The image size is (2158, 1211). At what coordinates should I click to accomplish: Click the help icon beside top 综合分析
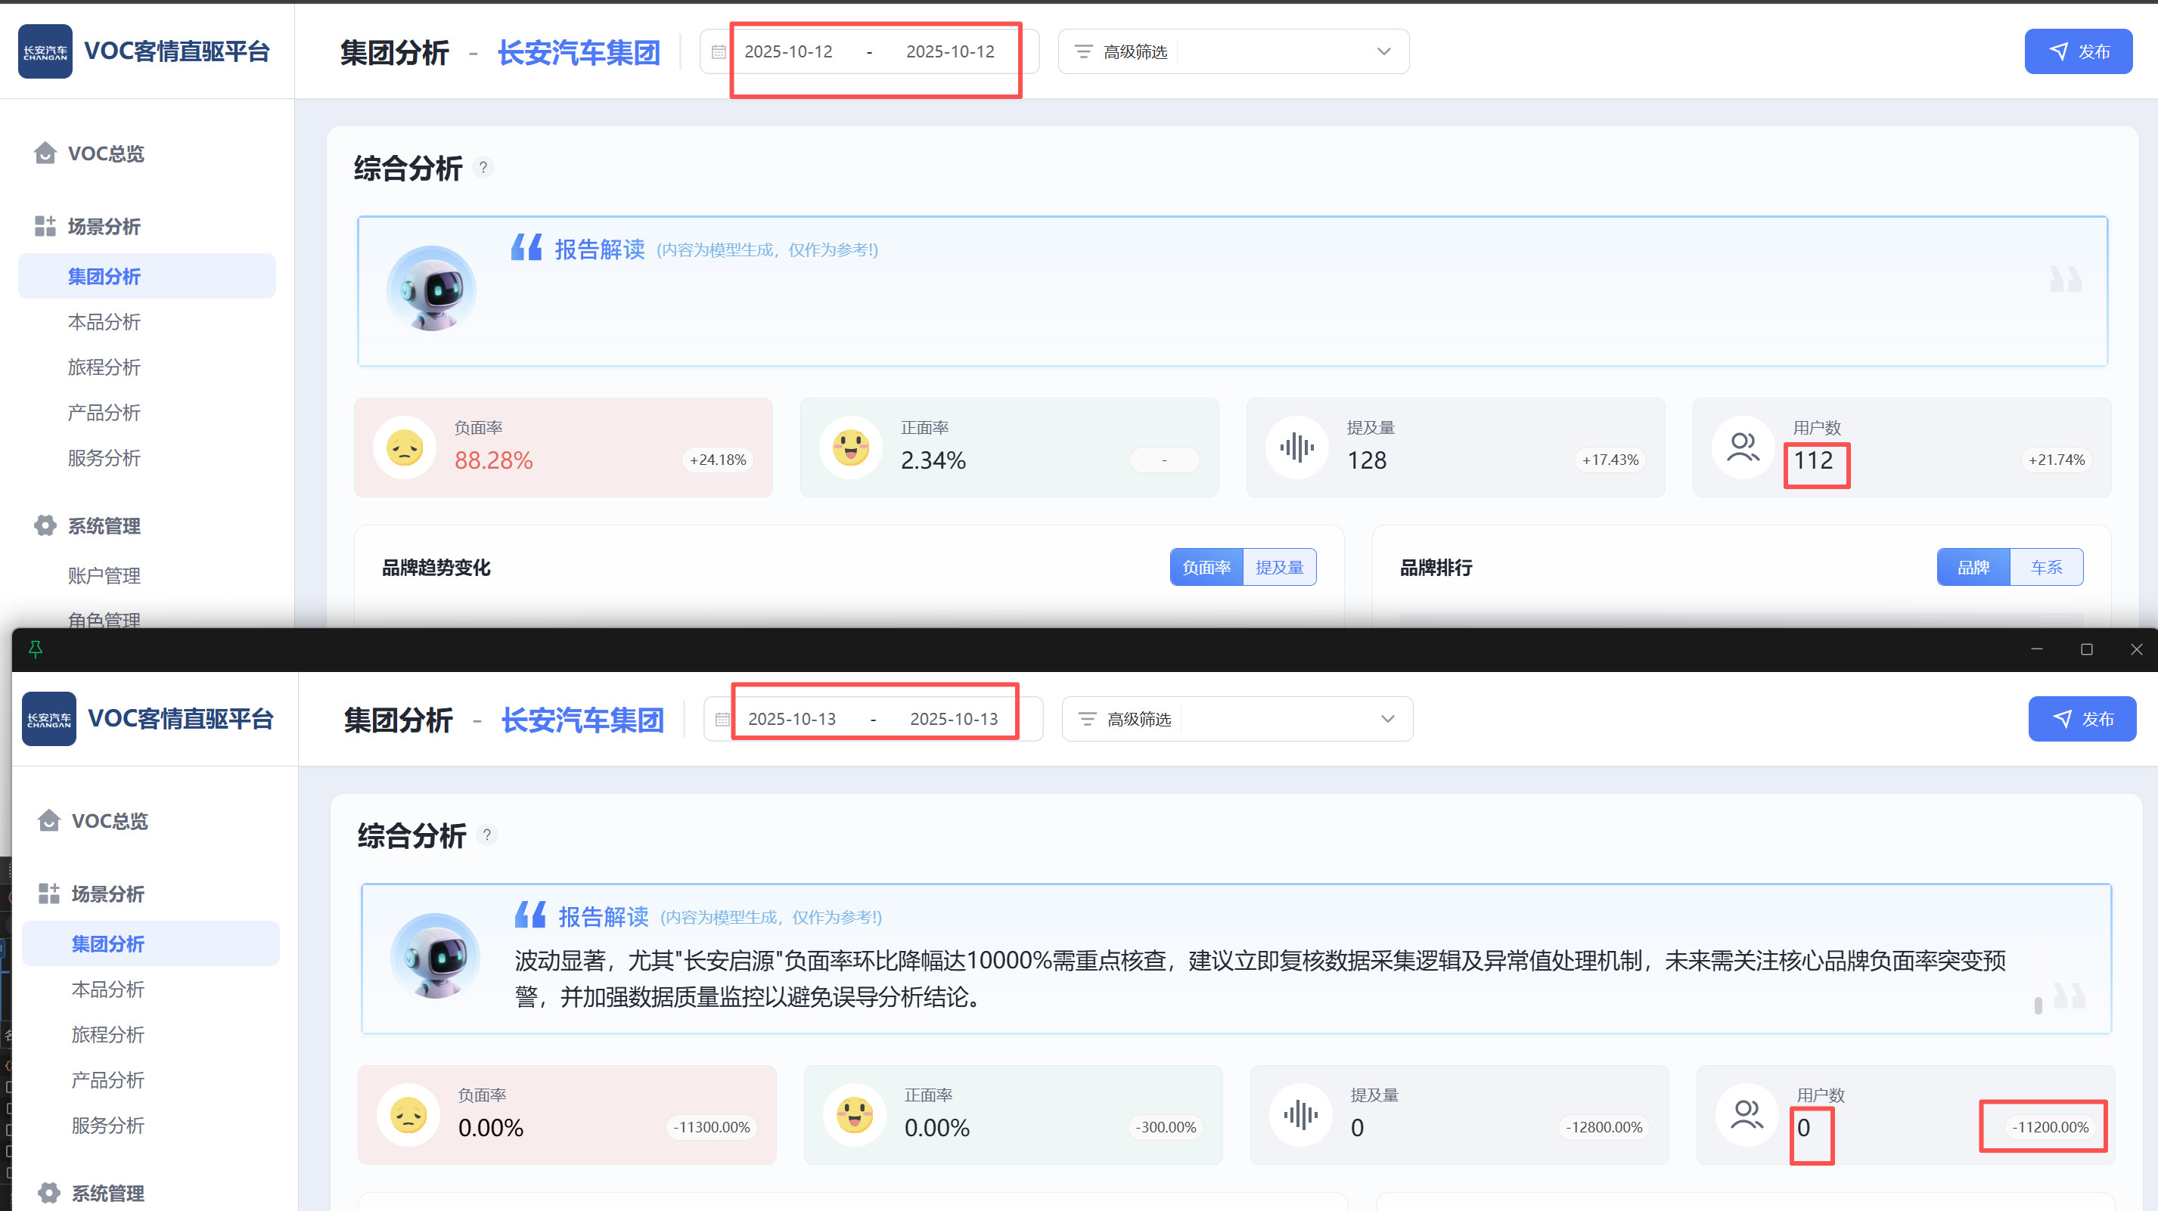[x=483, y=168]
